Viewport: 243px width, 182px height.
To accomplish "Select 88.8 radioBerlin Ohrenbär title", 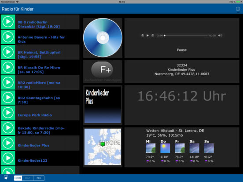I will click(39, 24).
